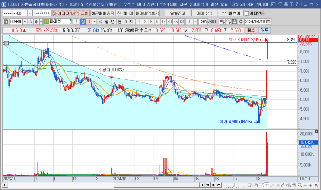Check the 계좌연동 checkbox
Screen dimensions: 321x190
coord(247,13)
